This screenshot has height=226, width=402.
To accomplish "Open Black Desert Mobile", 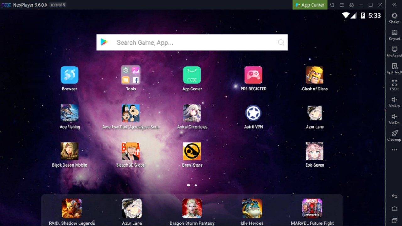I will pos(69,151).
